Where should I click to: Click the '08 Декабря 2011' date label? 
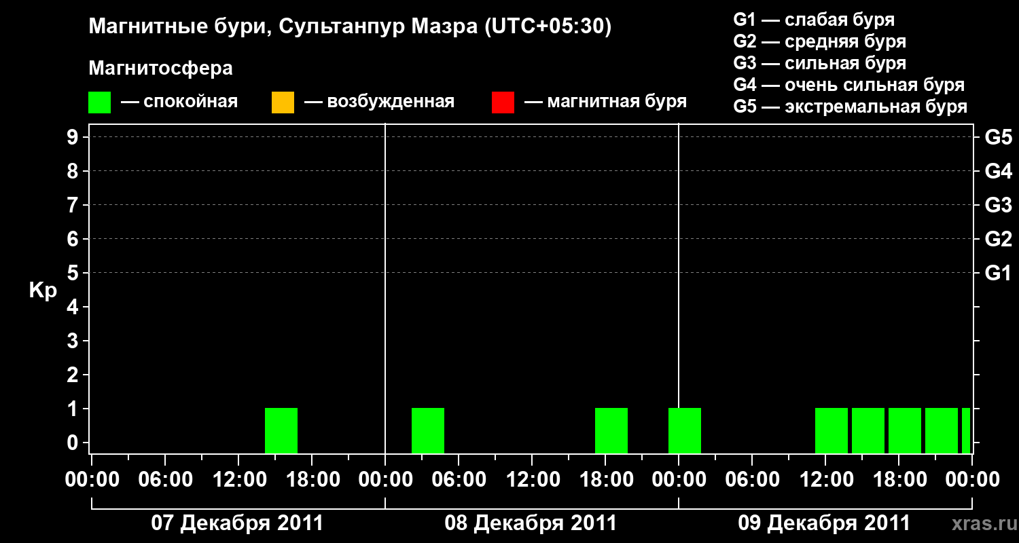click(x=531, y=523)
